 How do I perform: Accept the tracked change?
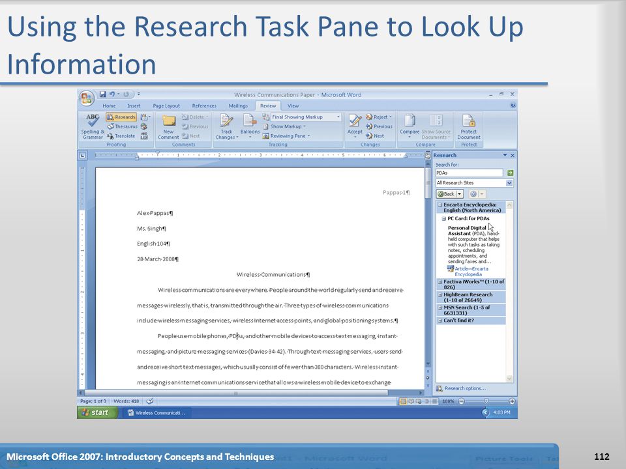point(355,126)
